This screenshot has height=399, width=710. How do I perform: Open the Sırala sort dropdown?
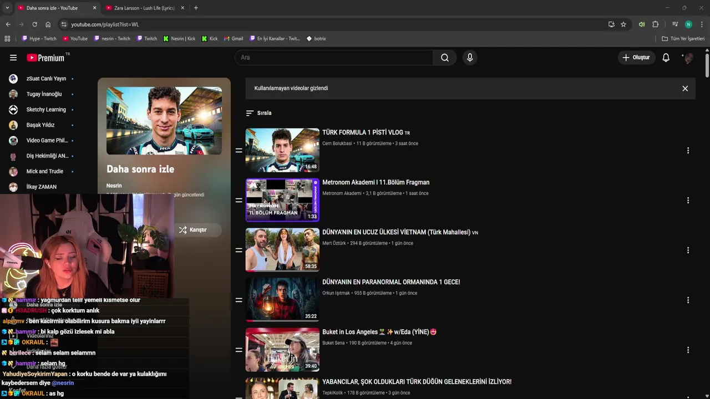click(259, 113)
